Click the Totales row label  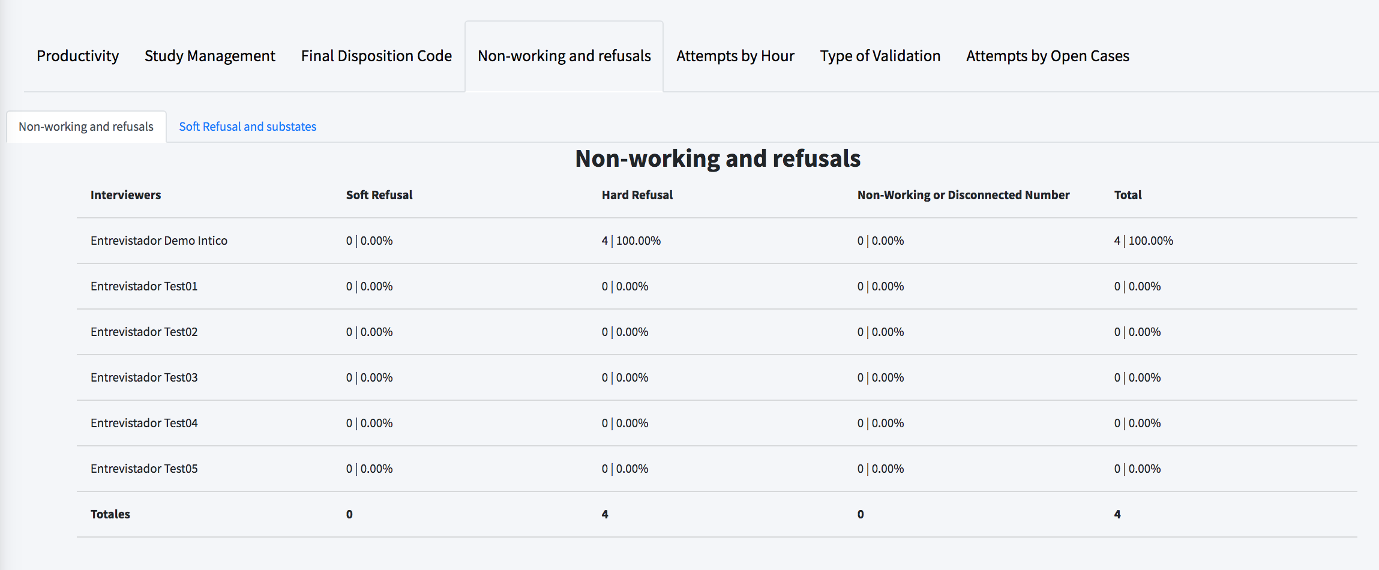click(x=110, y=514)
